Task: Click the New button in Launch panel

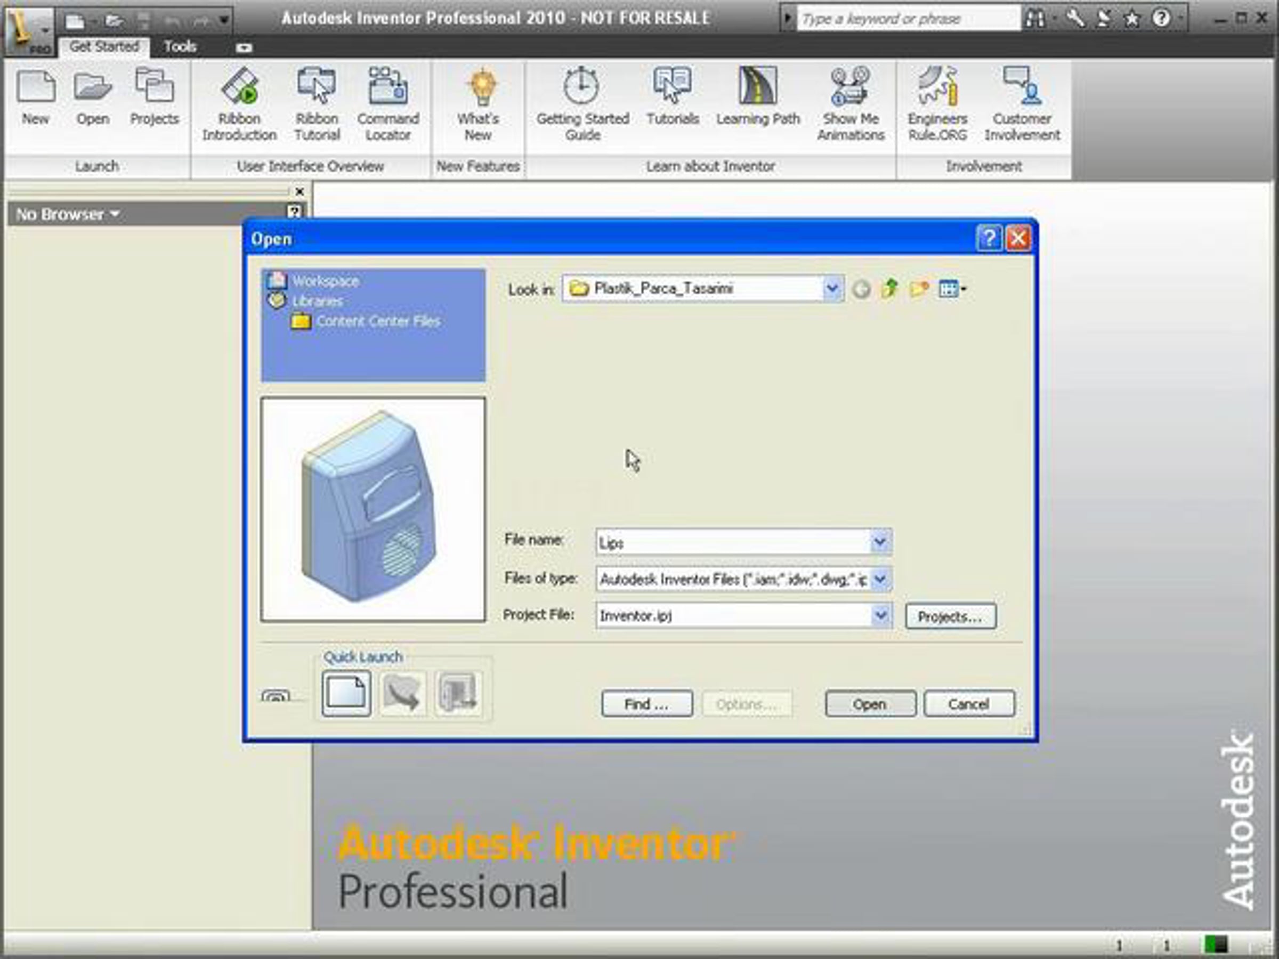Action: click(36, 97)
